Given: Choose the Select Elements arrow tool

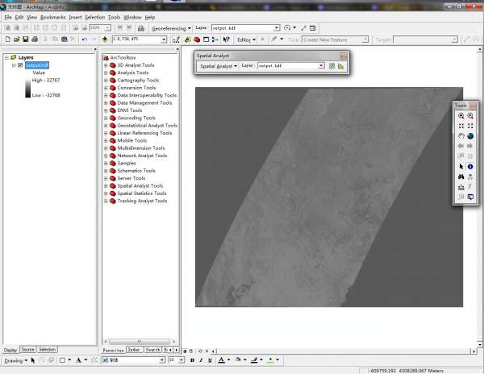Looking at the screenshot, I should coord(461,166).
